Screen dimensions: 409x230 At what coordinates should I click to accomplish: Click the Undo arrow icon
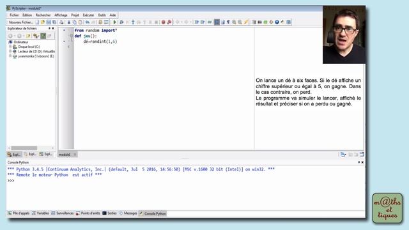[x=88, y=22]
